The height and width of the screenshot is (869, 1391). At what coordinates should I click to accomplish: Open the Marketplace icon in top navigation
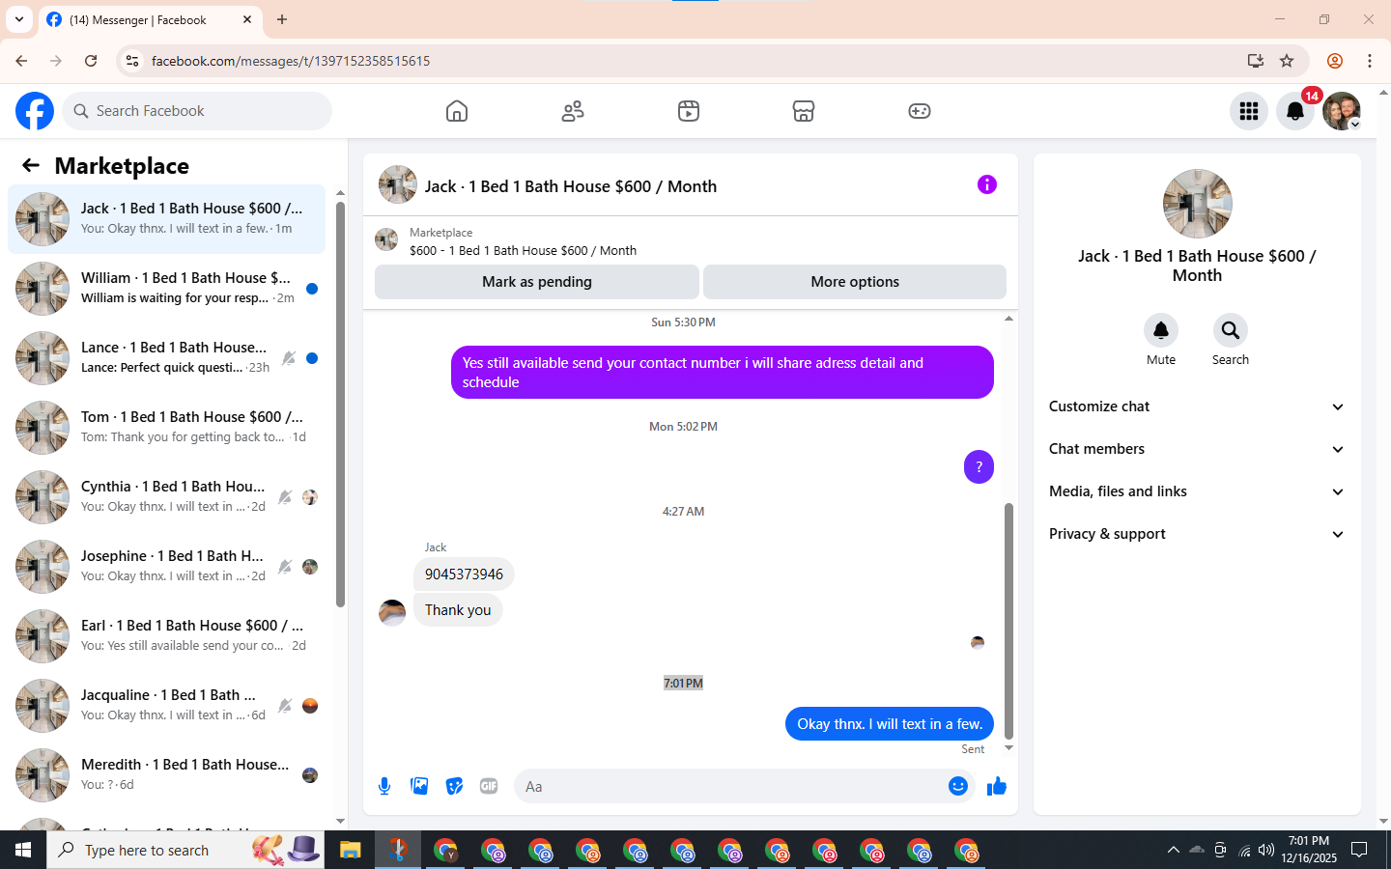click(x=804, y=111)
